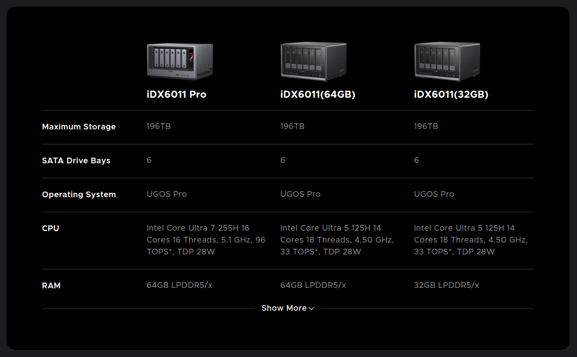The height and width of the screenshot is (357, 577).
Task: Select 64GB LPDDR5/x for iDX6011 Pro
Action: coord(179,285)
